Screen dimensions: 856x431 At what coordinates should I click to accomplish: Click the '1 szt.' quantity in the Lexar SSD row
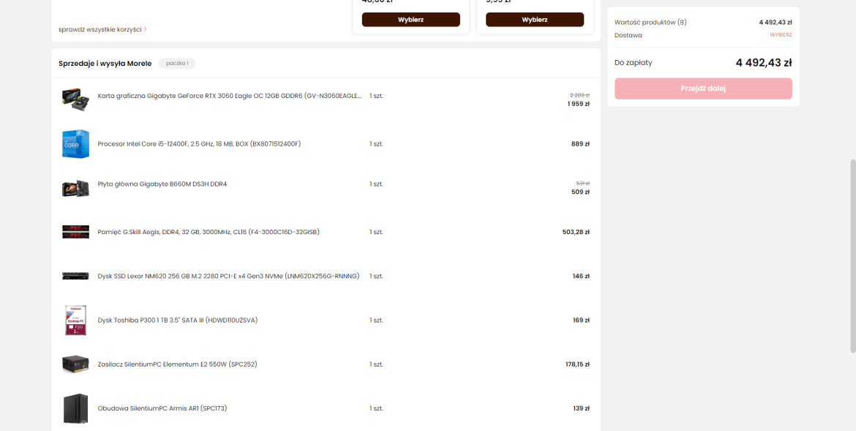click(376, 277)
